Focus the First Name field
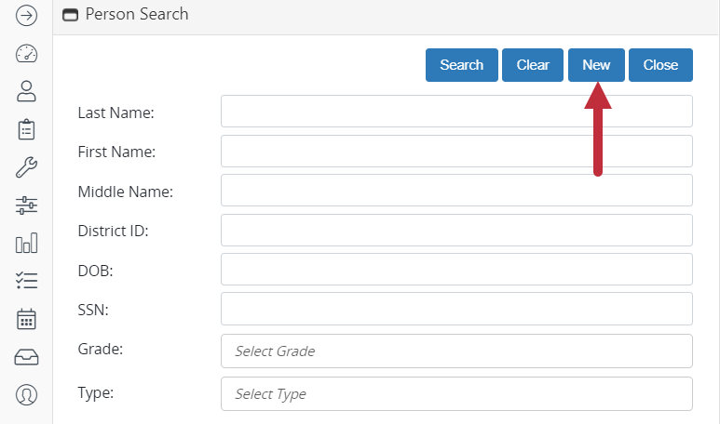This screenshot has width=720, height=424. (456, 152)
